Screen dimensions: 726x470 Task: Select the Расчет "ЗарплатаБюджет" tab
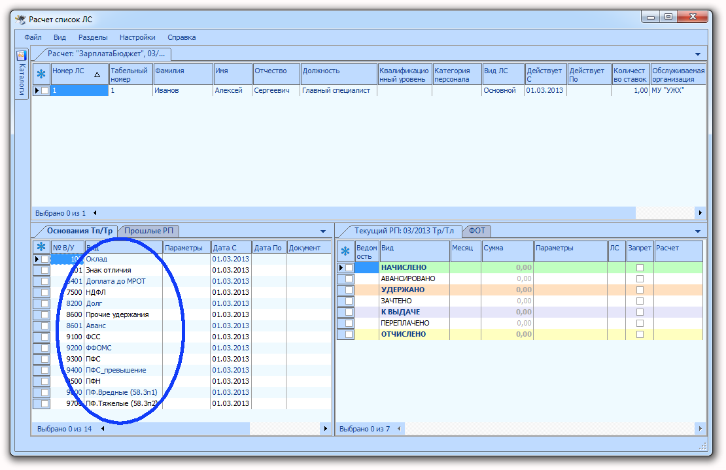[106, 54]
